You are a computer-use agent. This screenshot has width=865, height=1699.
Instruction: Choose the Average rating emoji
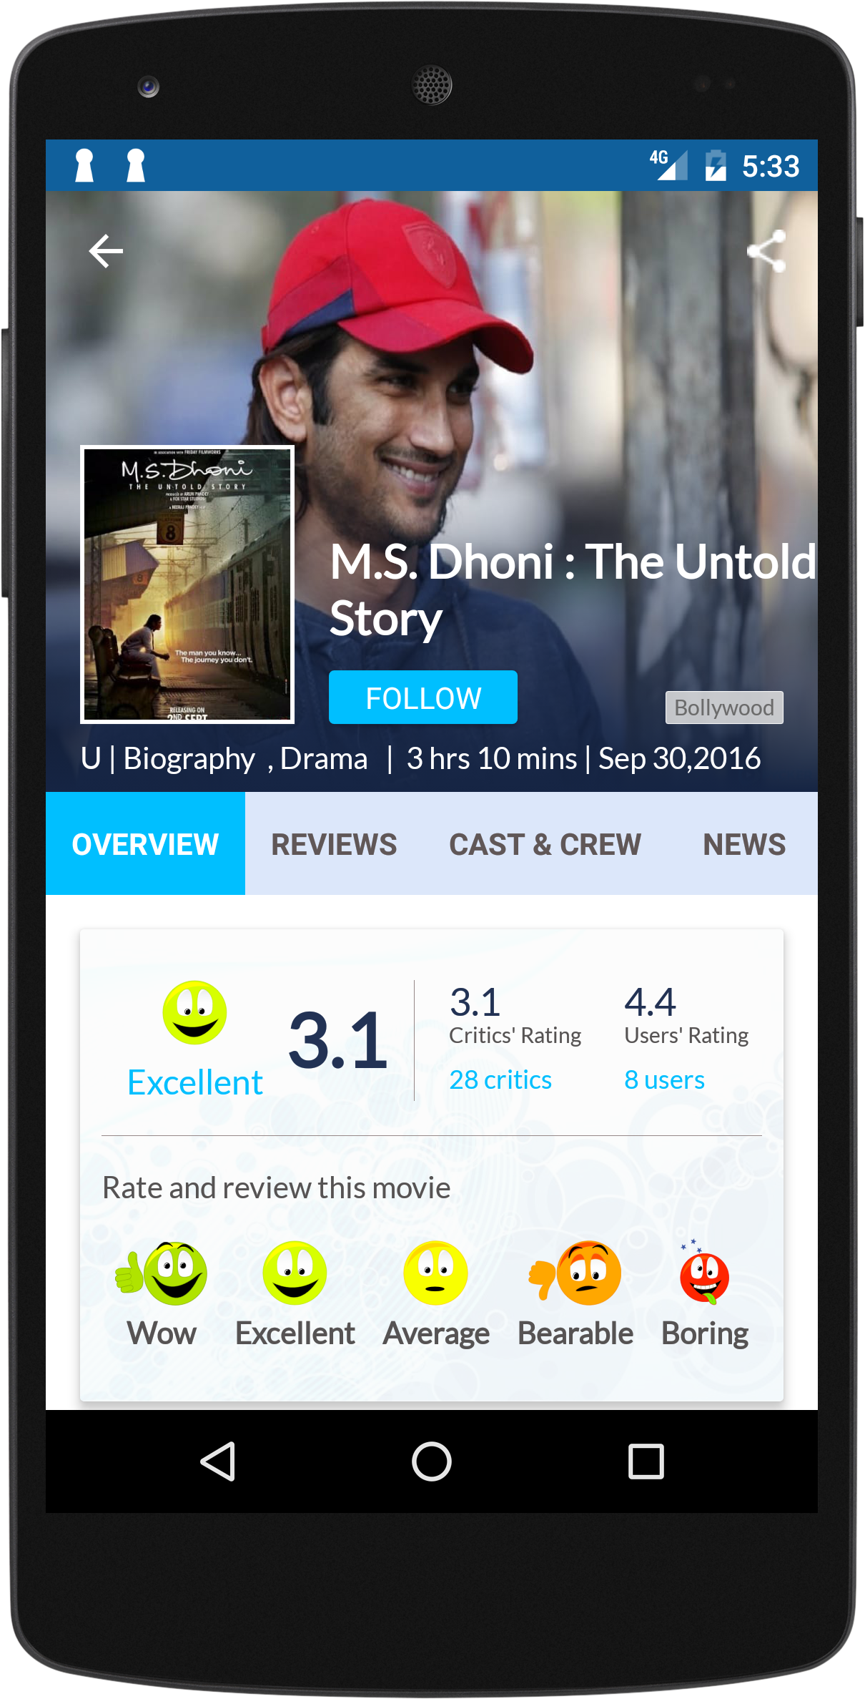pyautogui.click(x=435, y=1273)
